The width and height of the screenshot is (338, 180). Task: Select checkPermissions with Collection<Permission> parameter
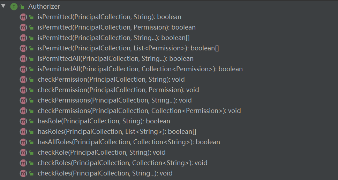click(x=139, y=111)
